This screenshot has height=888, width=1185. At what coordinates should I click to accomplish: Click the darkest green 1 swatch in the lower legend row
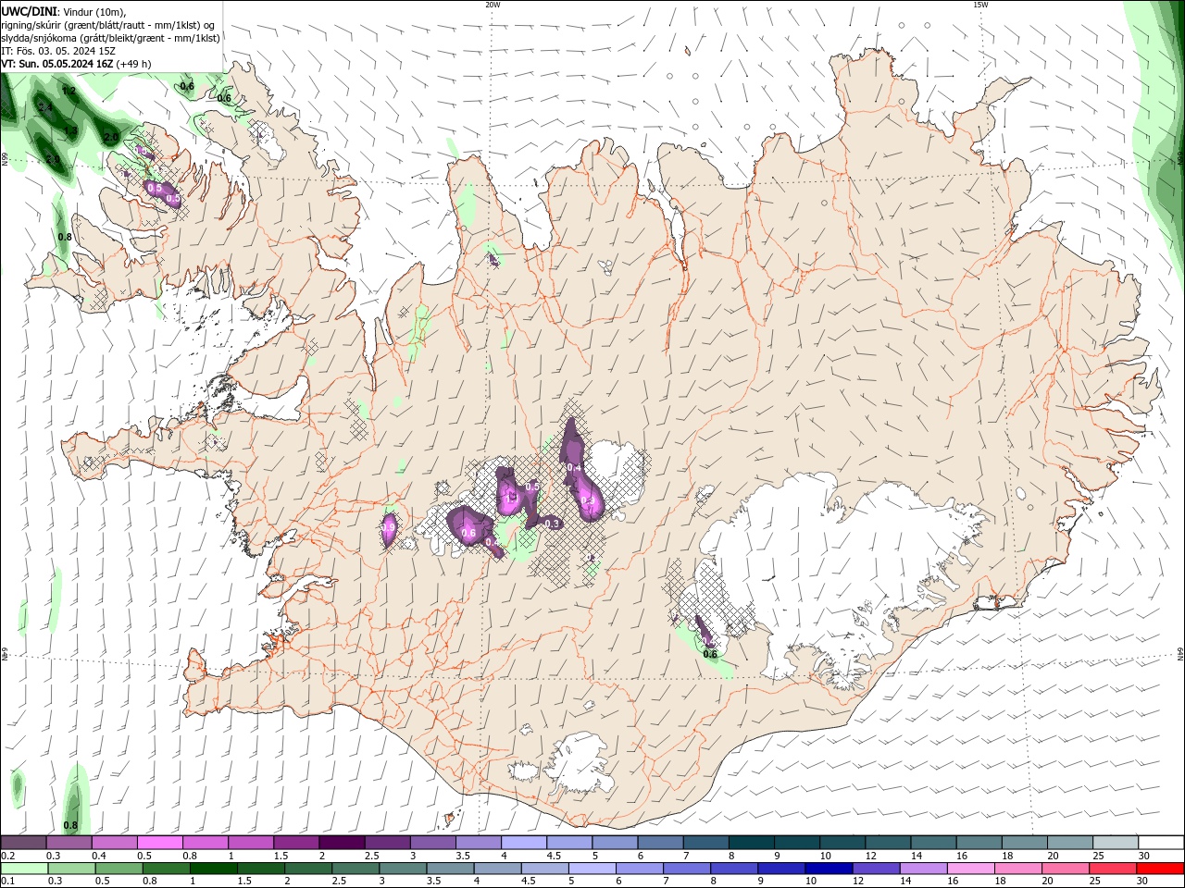213,869
